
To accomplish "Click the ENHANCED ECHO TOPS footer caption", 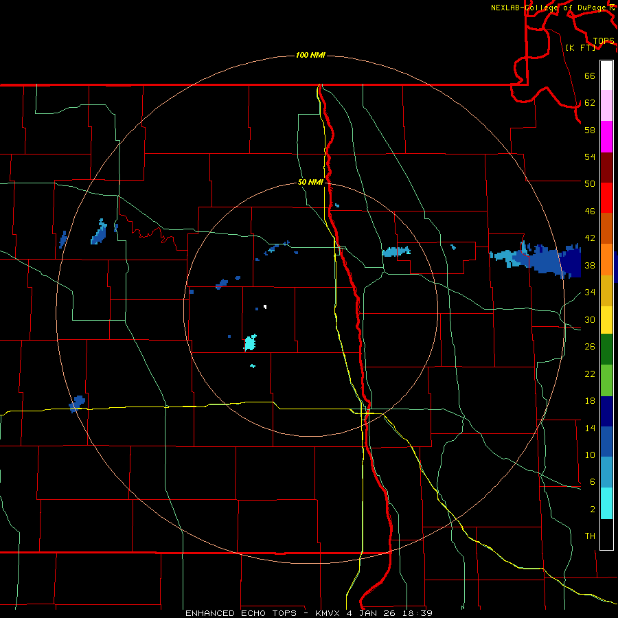I will pyautogui.click(x=308, y=613).
